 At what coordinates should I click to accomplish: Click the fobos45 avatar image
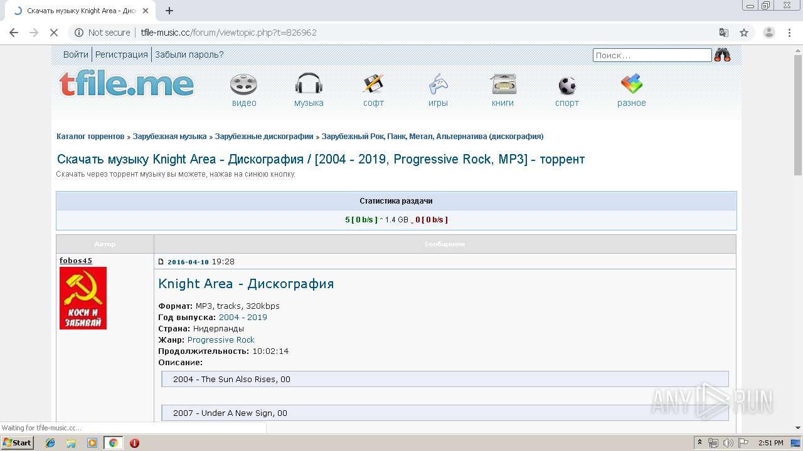83,298
